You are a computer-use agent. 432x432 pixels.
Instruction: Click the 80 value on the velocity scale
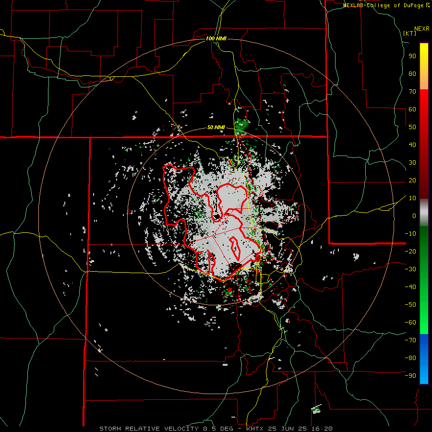tap(412, 74)
